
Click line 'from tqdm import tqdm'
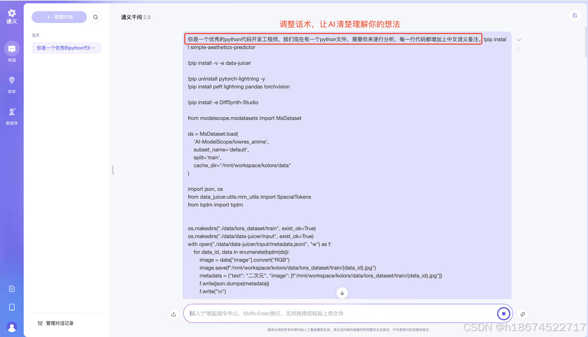tap(215, 205)
